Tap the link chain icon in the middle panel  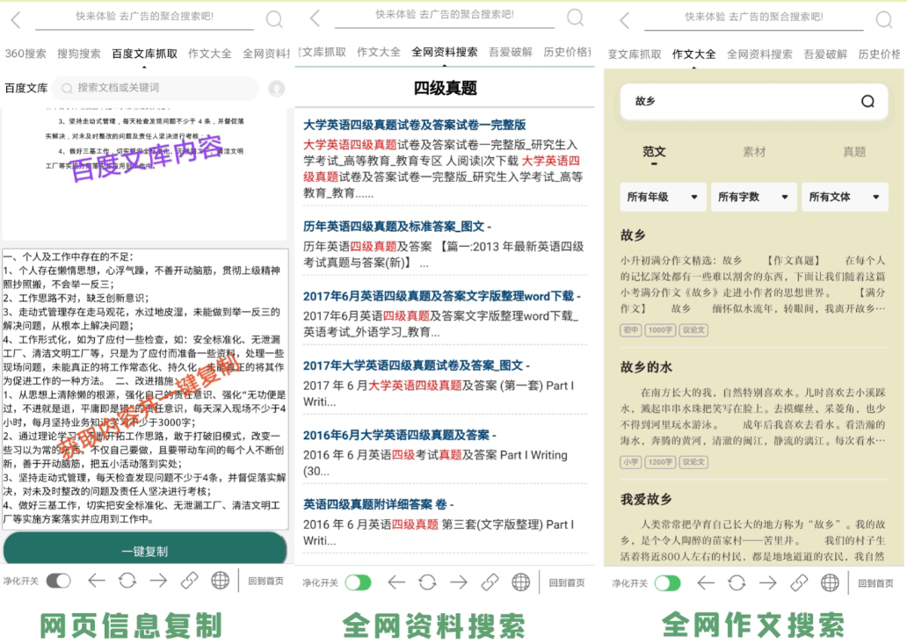(490, 582)
